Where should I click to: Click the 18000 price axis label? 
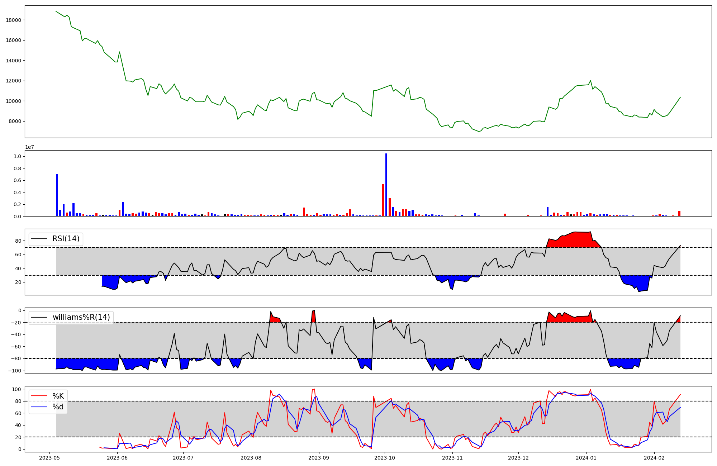[x=14, y=20]
